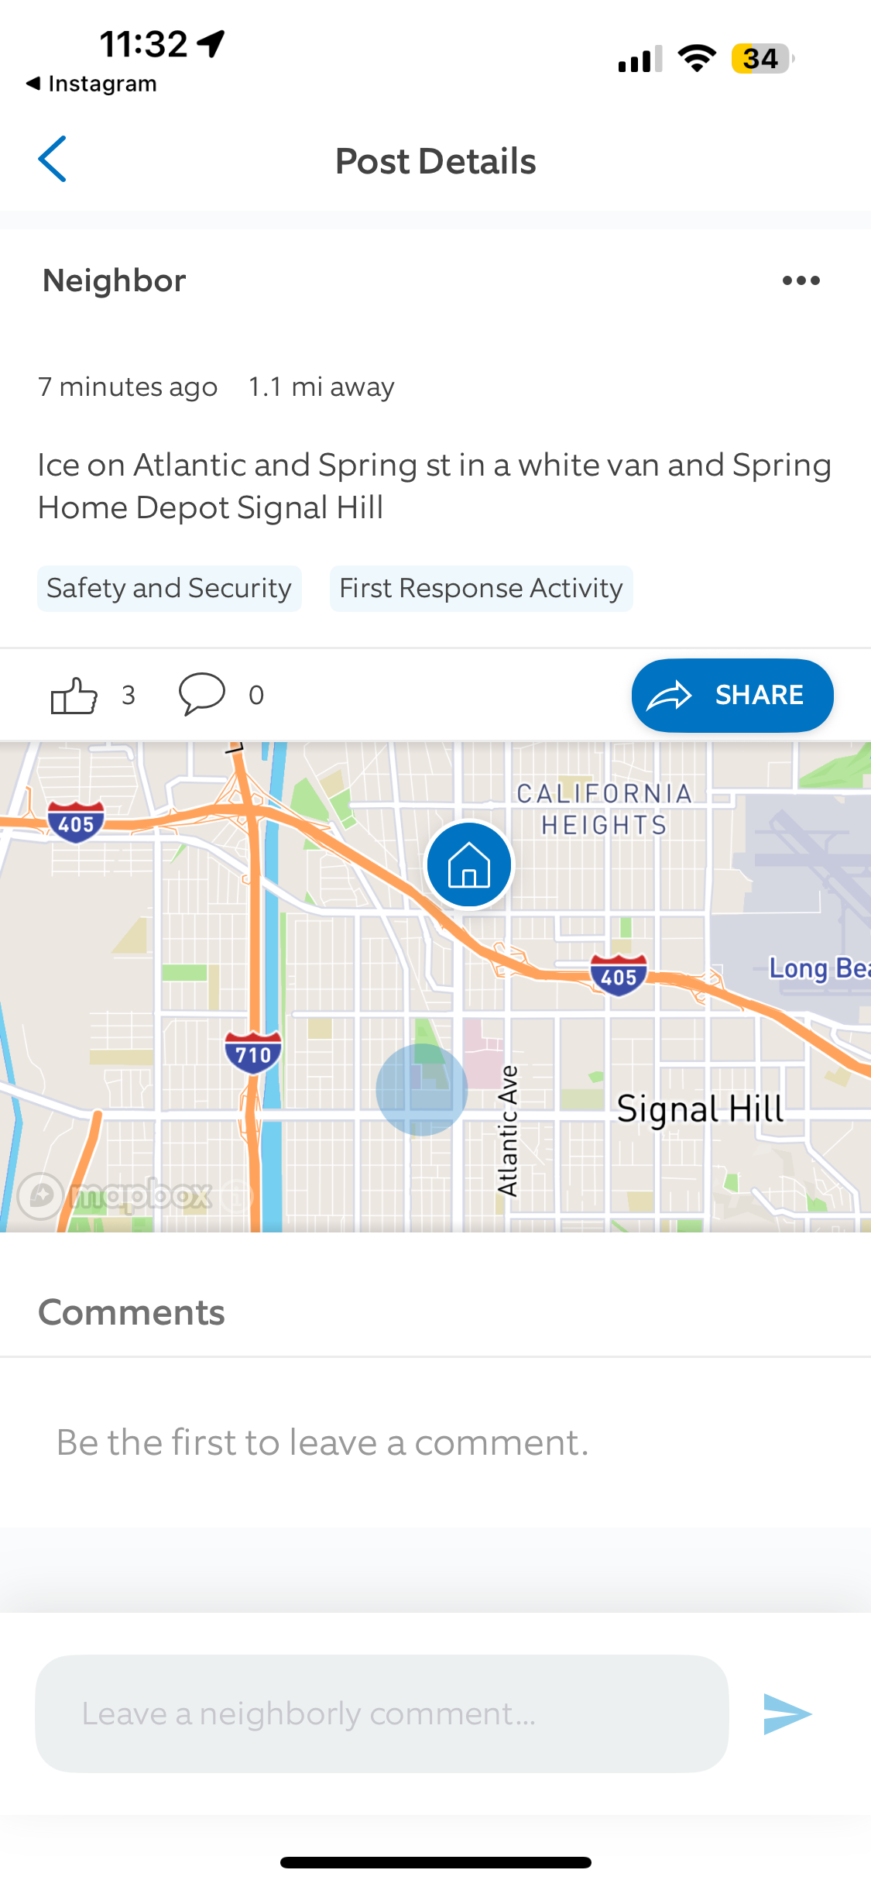Image resolution: width=871 pixels, height=1887 pixels.
Task: Tap the blue incident circle on map
Action: click(x=421, y=1089)
